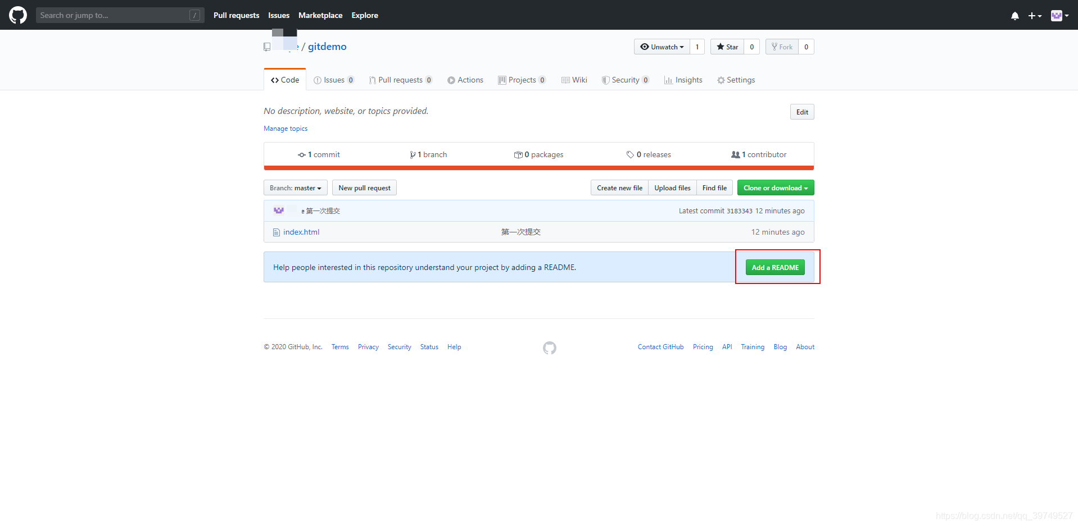Open the Projects tab
1078x526 pixels.
pos(522,80)
